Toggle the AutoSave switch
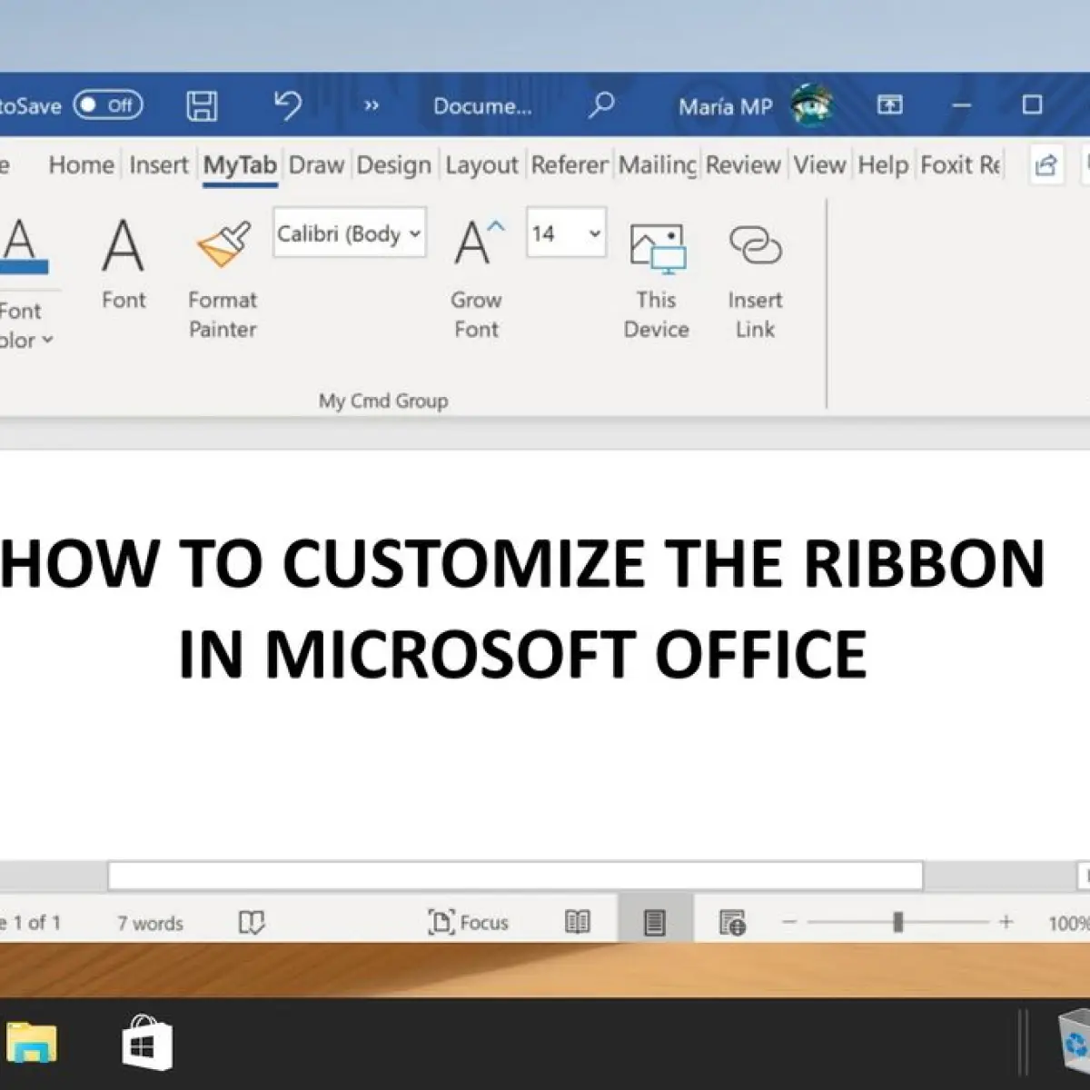Screen dimensions: 1090x1090 (108, 105)
